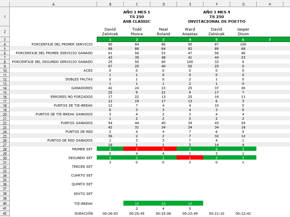
Task: Click the Neal Roland name cell
Action: (x=163, y=32)
